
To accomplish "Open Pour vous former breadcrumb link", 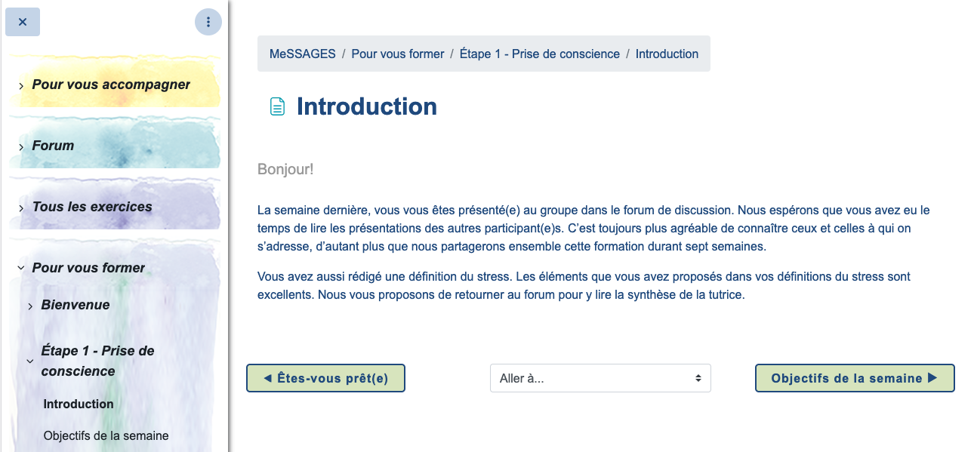I will point(398,54).
